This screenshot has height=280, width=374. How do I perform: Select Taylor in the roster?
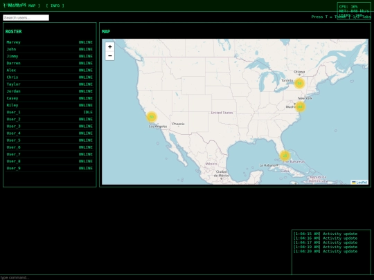point(50,84)
